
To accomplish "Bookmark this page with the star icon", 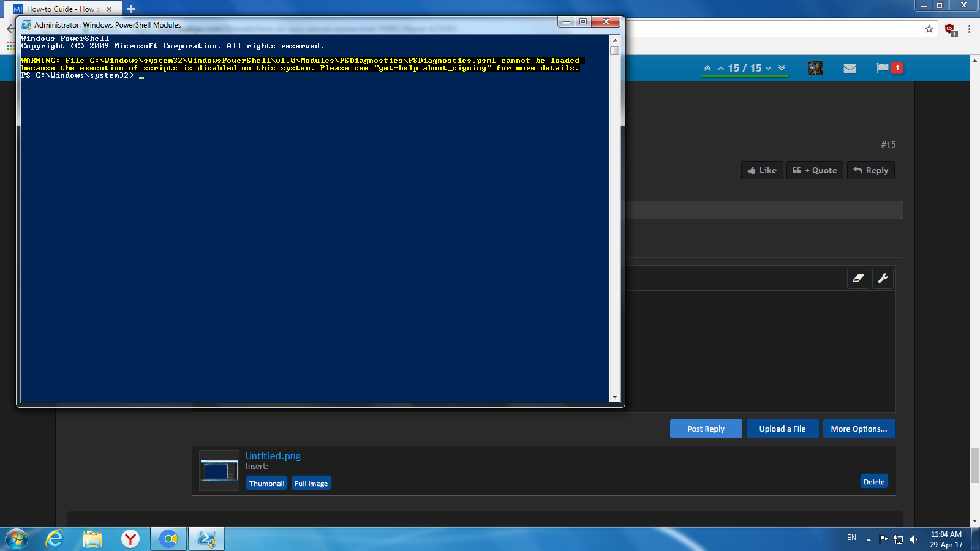I will click(x=929, y=29).
